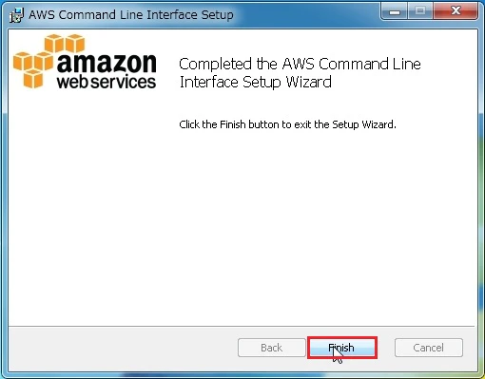Minimize the AWS setup window

pos(395,11)
